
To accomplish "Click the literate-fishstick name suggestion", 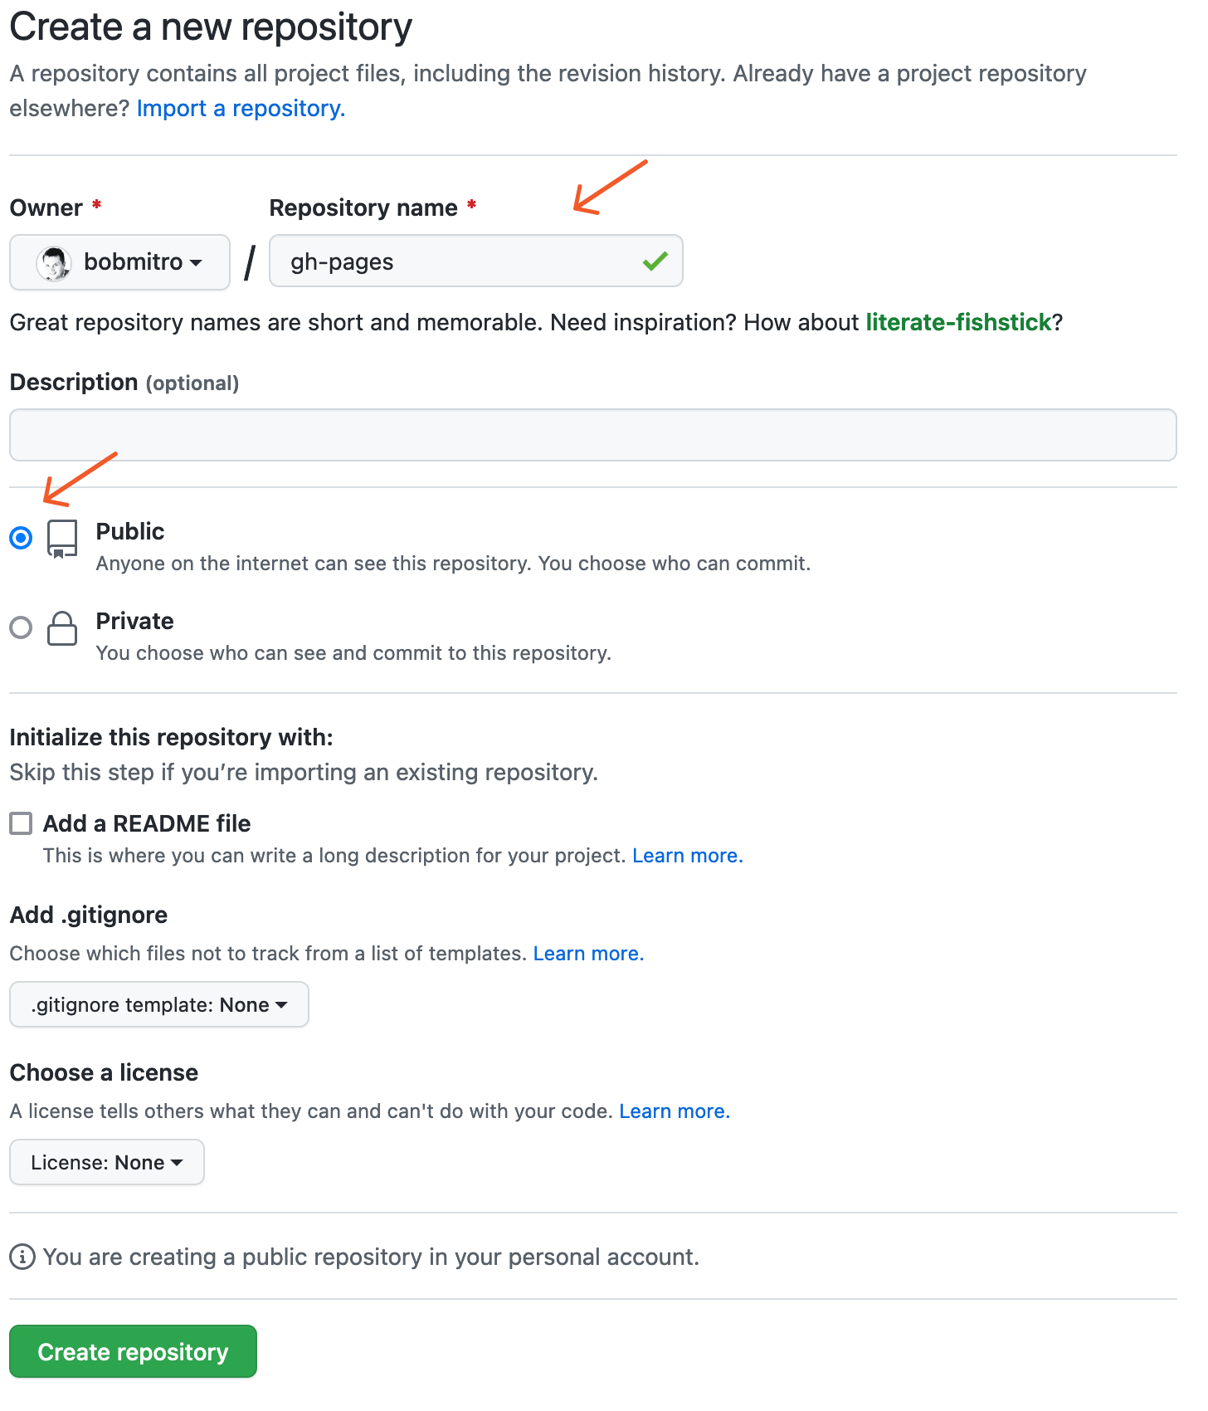I will (959, 322).
